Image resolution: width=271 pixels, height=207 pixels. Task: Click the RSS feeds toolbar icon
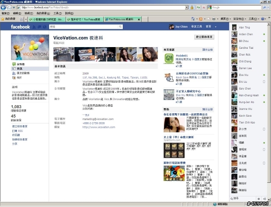[x=201, y=19]
